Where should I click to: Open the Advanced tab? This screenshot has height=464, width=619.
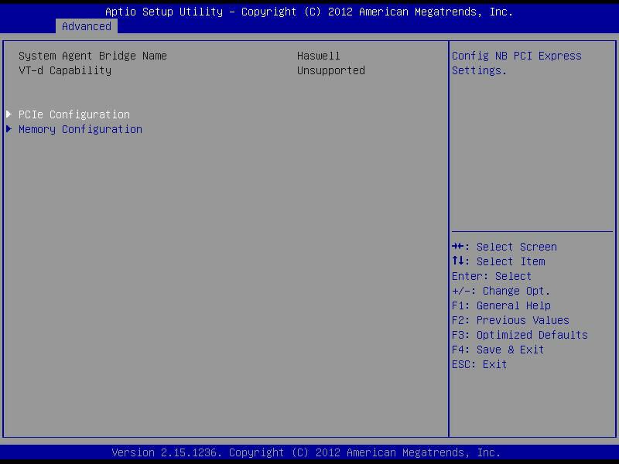pos(87,26)
